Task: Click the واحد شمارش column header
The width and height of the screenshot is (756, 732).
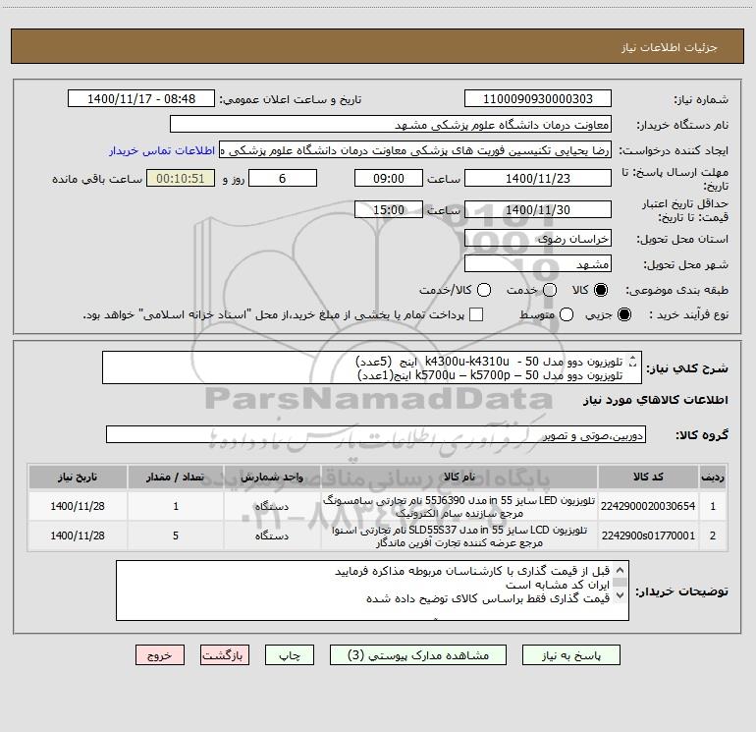Action: (x=272, y=477)
